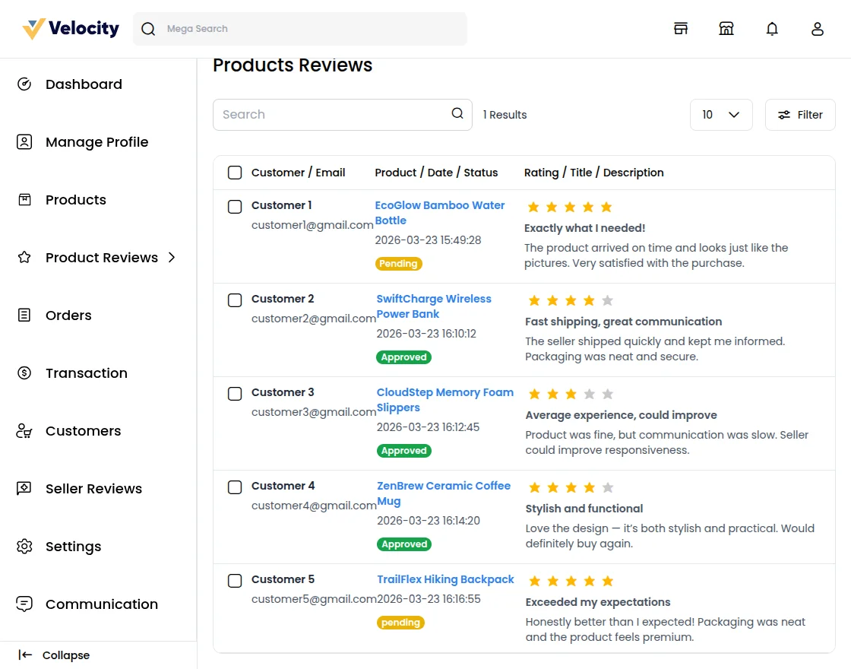Check the select-all reviews checkbox

(x=235, y=173)
